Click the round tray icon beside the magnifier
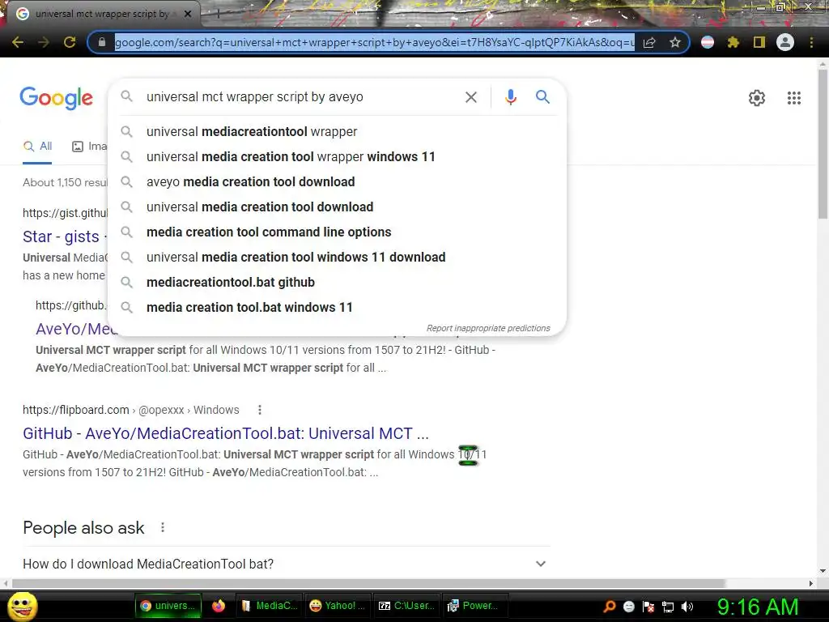The height and width of the screenshot is (622, 829). [x=628, y=607]
